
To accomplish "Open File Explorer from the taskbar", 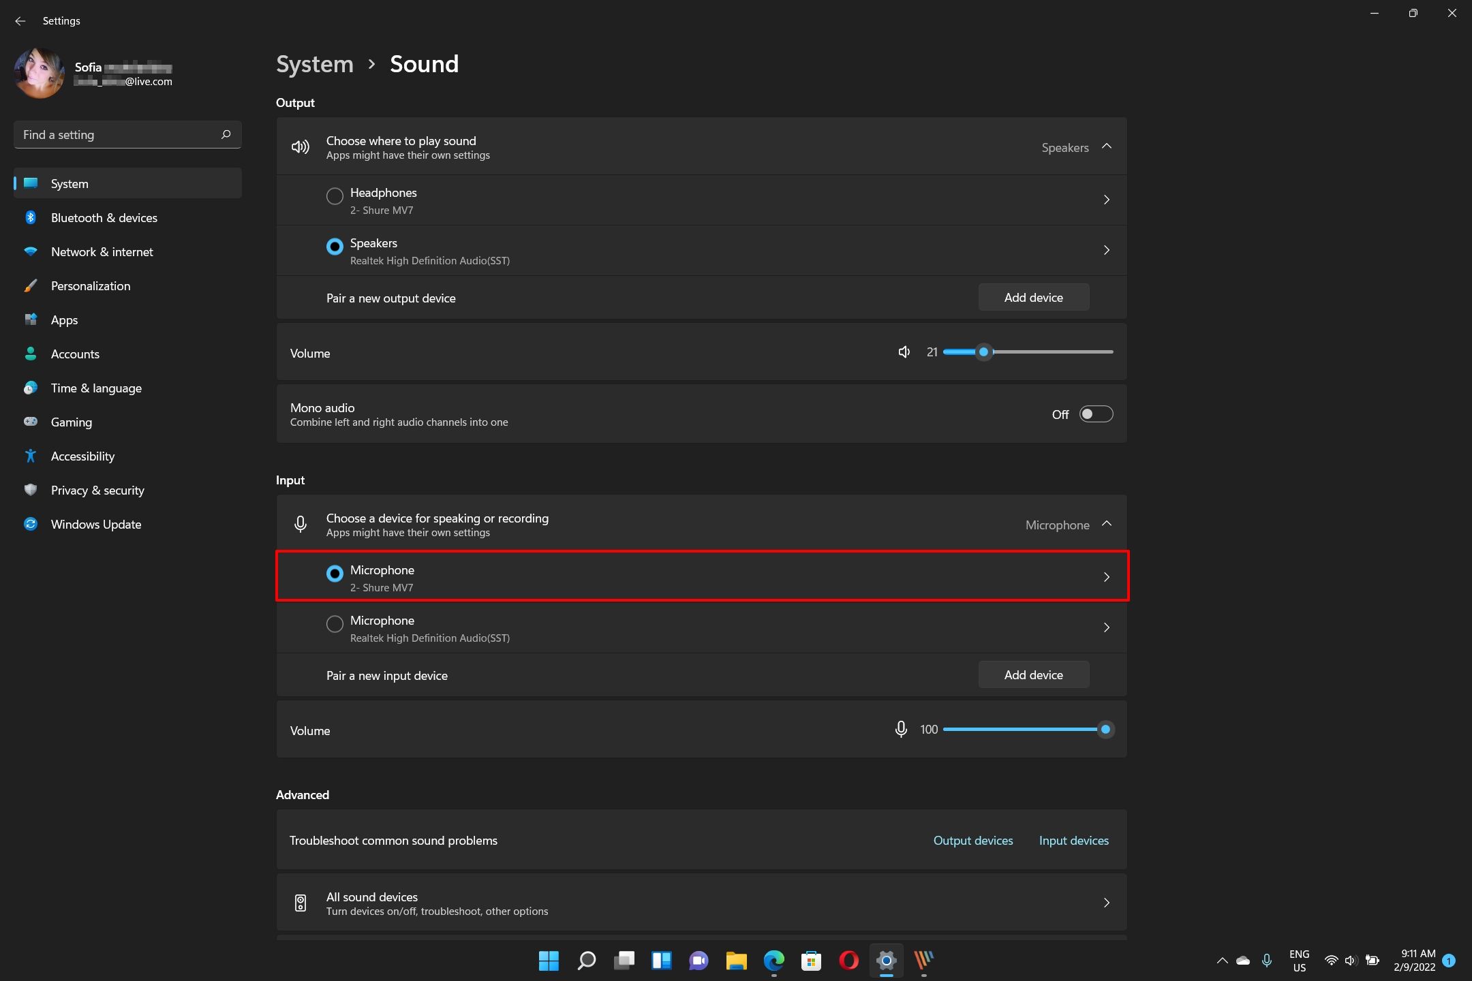I will pos(736,961).
